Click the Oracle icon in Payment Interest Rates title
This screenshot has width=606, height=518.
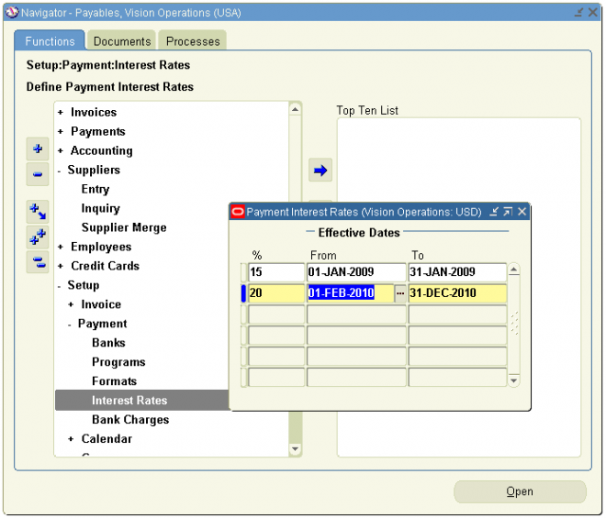[238, 212]
